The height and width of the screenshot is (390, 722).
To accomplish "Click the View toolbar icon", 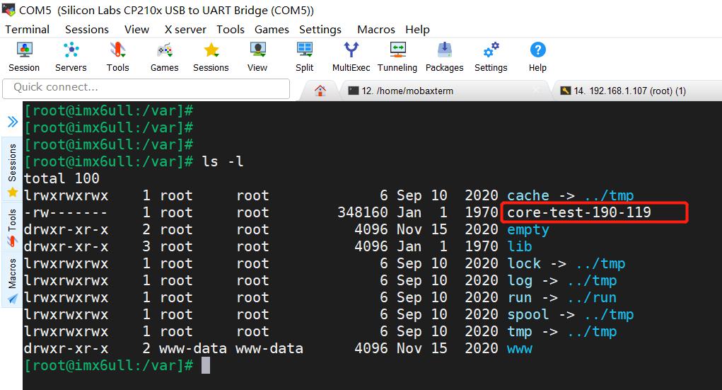I will click(x=257, y=57).
